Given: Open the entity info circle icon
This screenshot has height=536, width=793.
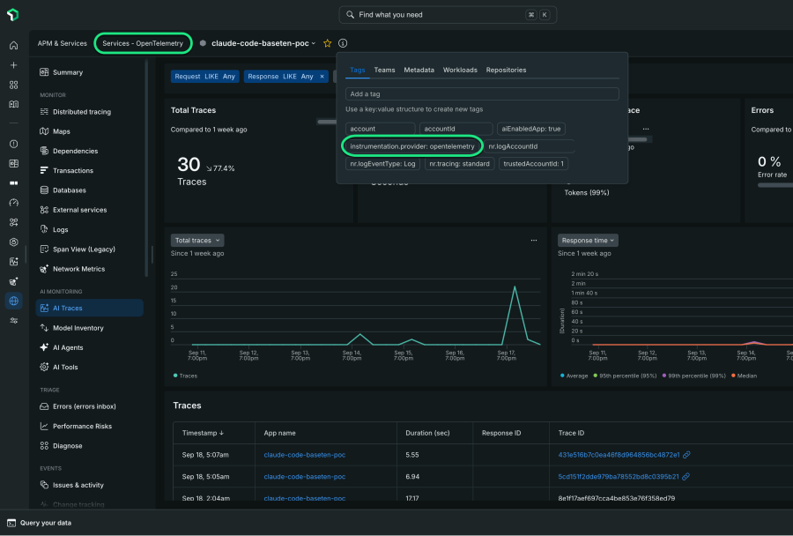Looking at the screenshot, I should tap(343, 43).
